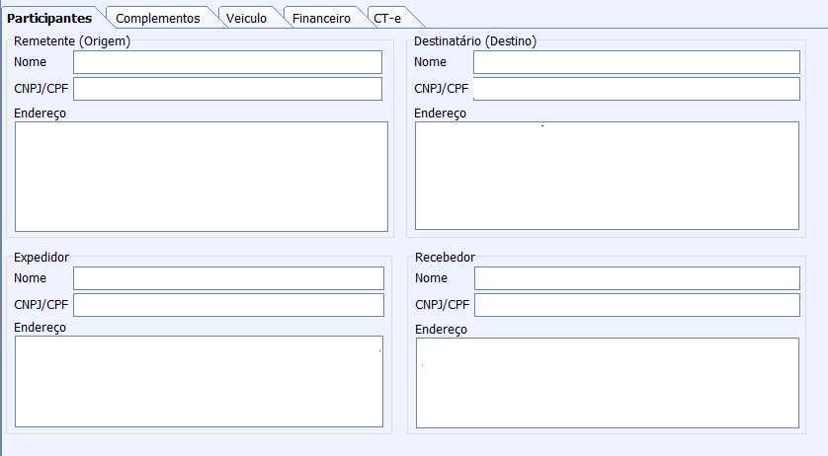Image resolution: width=828 pixels, height=456 pixels.
Task: Select the Expedidor CNPJ/CPF input
Action: coord(228,305)
